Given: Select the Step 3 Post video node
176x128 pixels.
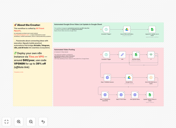Looking at the screenshot, I should tap(121, 95).
